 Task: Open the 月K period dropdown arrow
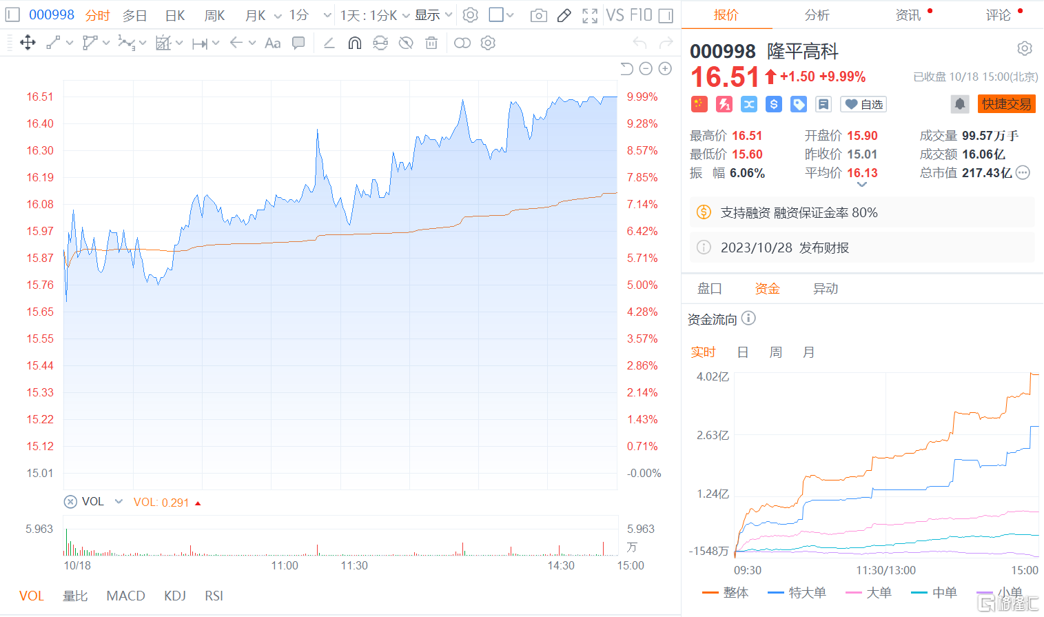pos(278,15)
